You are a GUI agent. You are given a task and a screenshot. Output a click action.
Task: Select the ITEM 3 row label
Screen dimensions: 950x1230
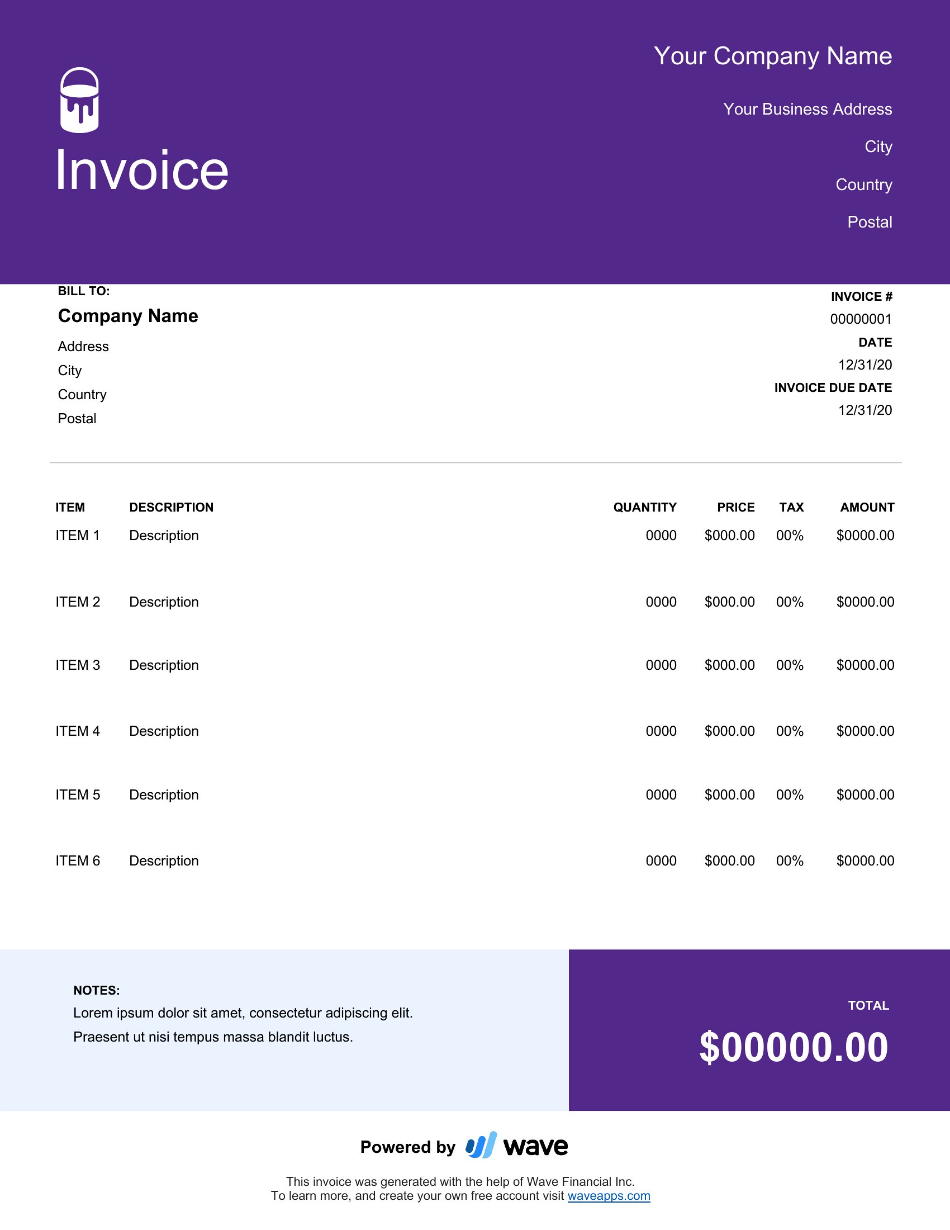point(78,665)
